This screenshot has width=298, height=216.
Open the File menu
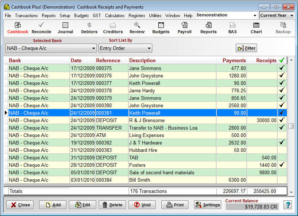tap(8, 16)
